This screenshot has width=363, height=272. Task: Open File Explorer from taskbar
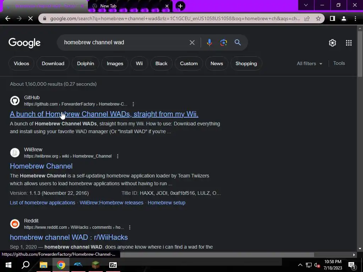coord(43,265)
